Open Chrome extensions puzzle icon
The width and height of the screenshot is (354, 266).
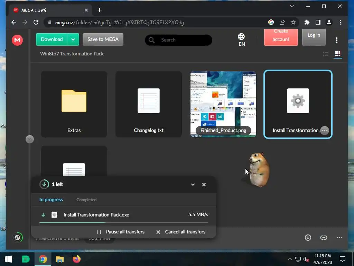point(307,22)
